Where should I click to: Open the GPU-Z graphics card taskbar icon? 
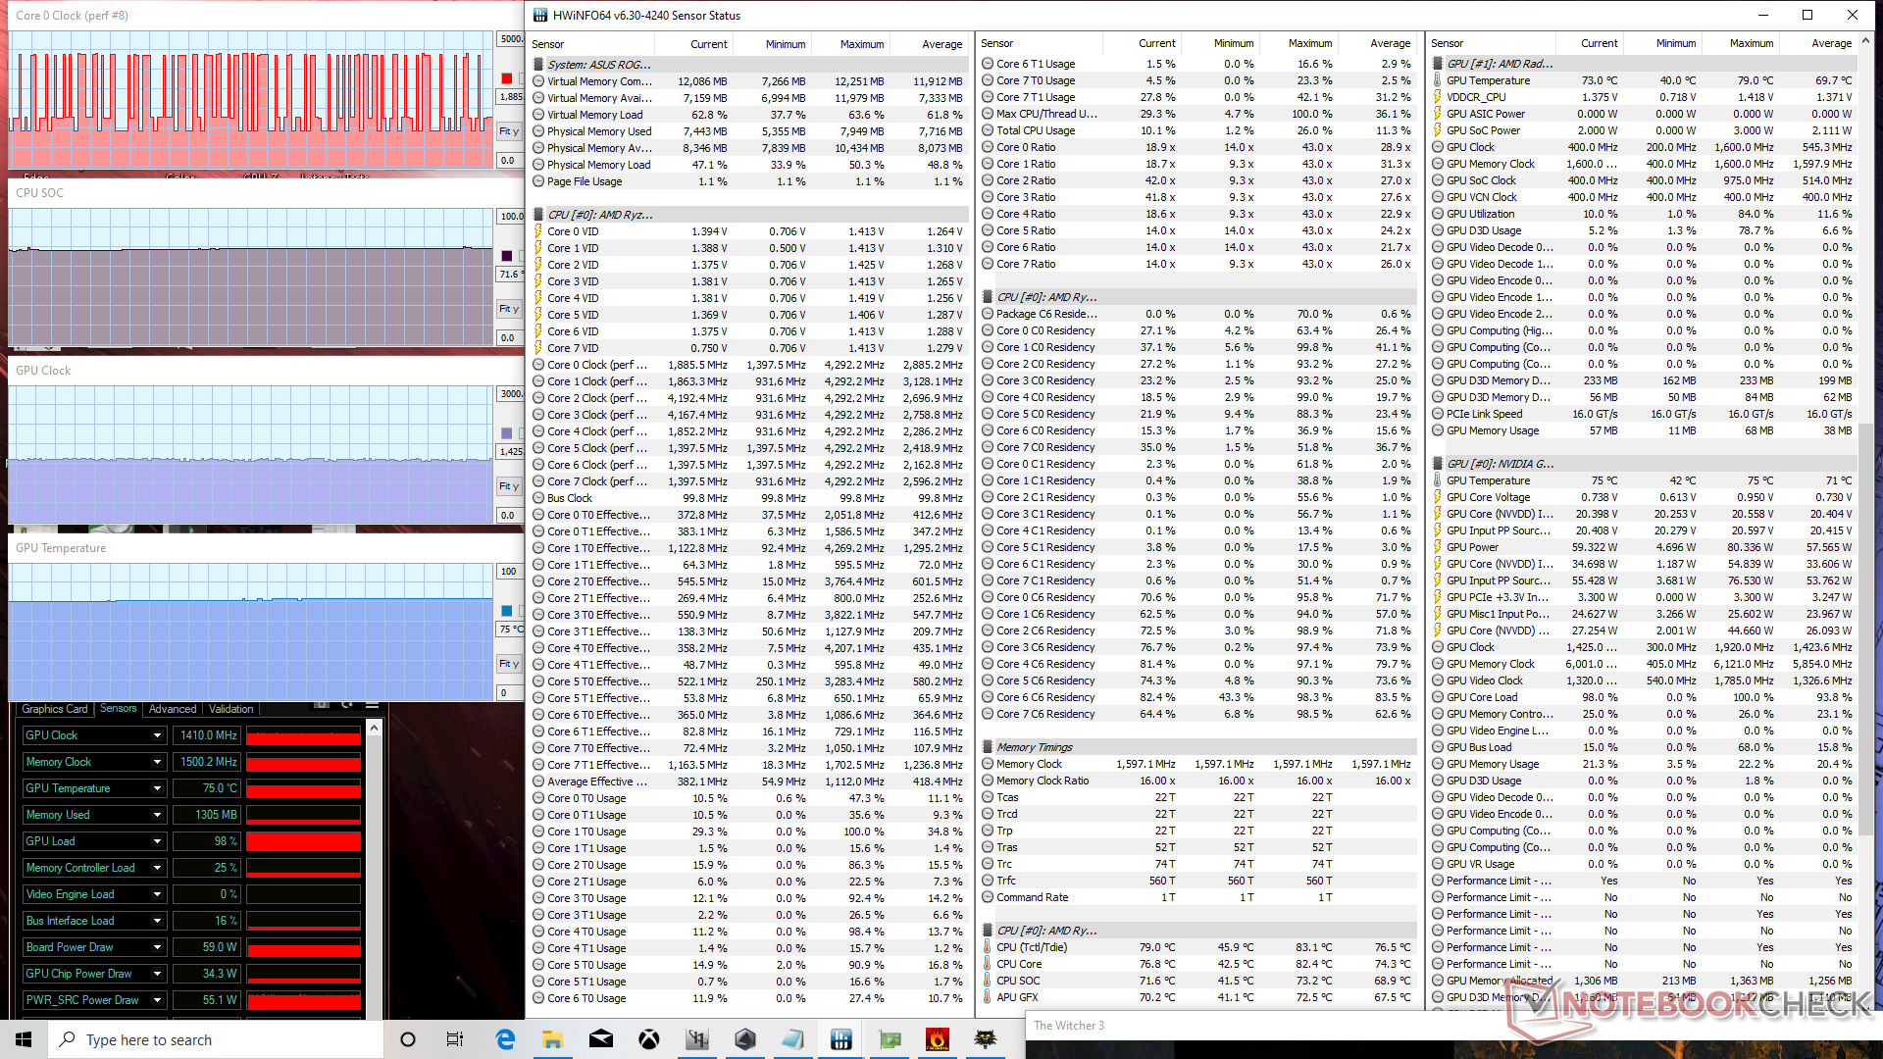click(890, 1039)
